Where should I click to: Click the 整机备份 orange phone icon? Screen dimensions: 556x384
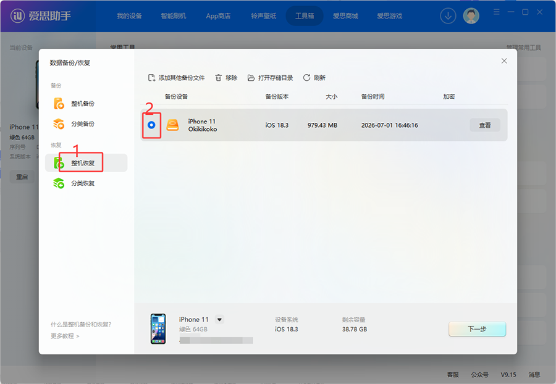59,104
